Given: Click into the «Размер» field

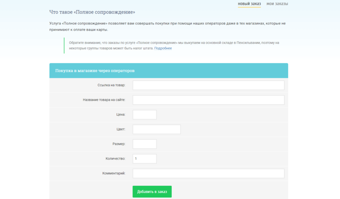Looking at the screenshot, I should click(144, 144).
